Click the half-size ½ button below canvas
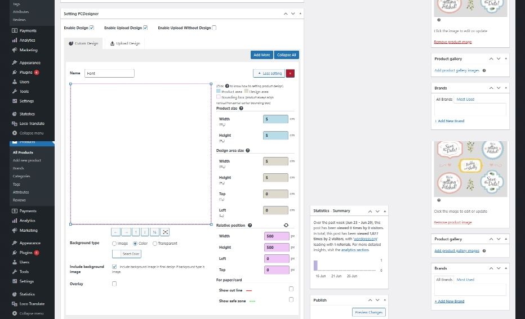Image resolution: width=525 pixels, height=319 pixels. coord(155,232)
